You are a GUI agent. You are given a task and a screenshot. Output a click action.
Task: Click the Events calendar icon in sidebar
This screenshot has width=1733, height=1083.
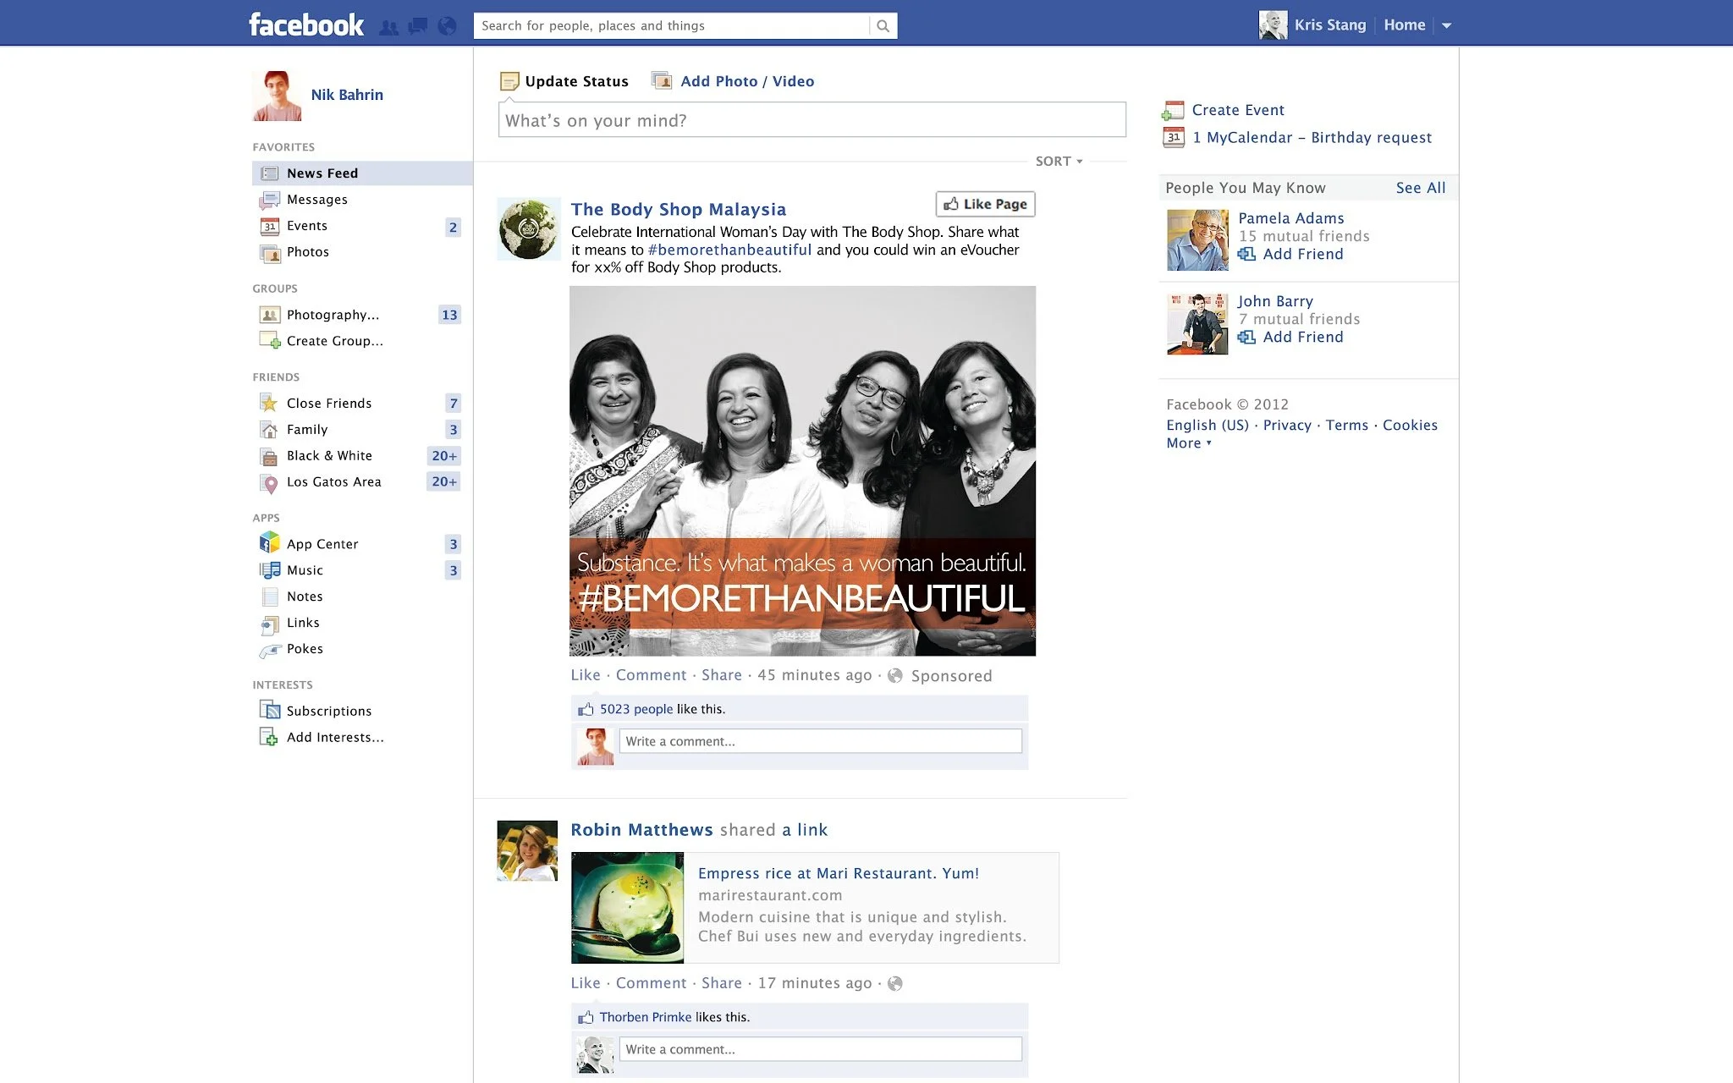[270, 226]
